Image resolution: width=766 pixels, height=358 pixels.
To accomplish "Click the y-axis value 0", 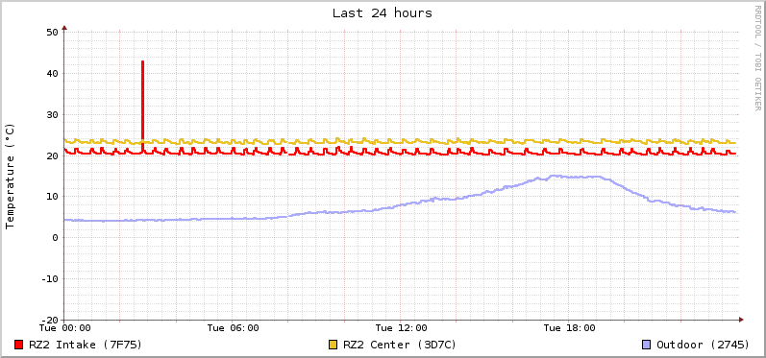I will pos(56,237).
